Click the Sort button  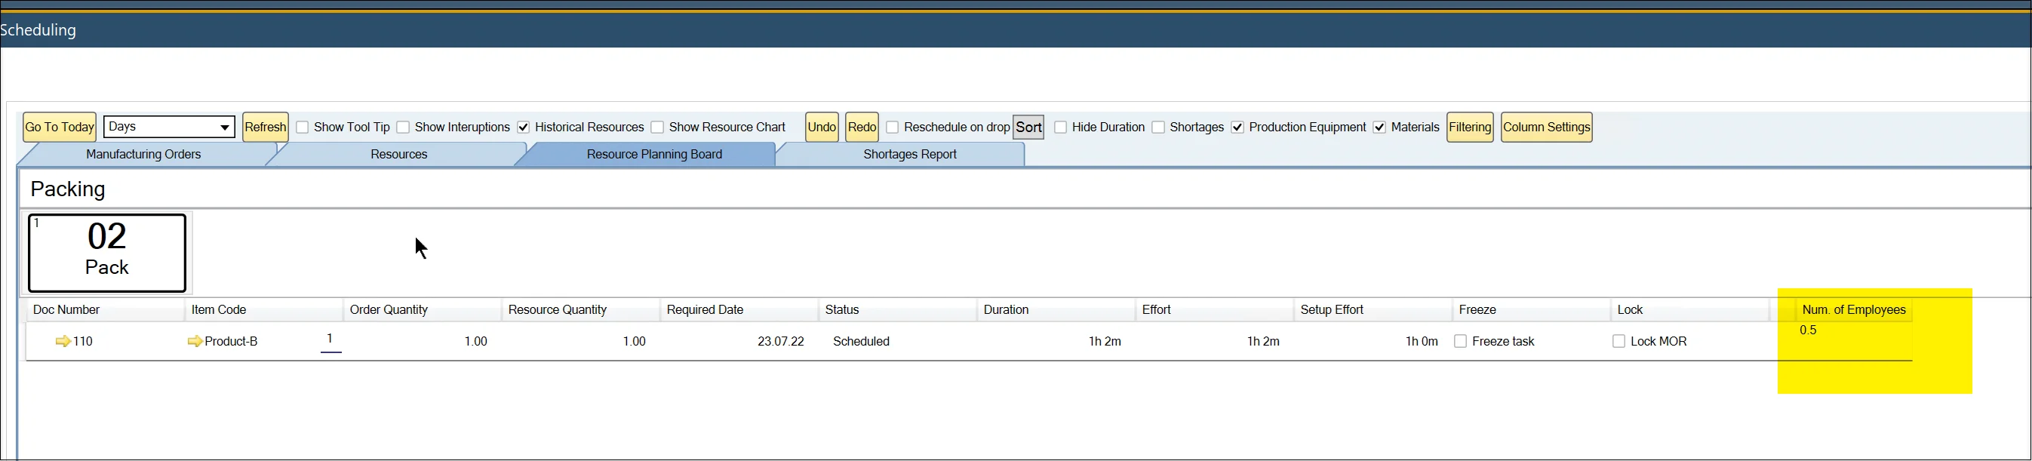1028,127
